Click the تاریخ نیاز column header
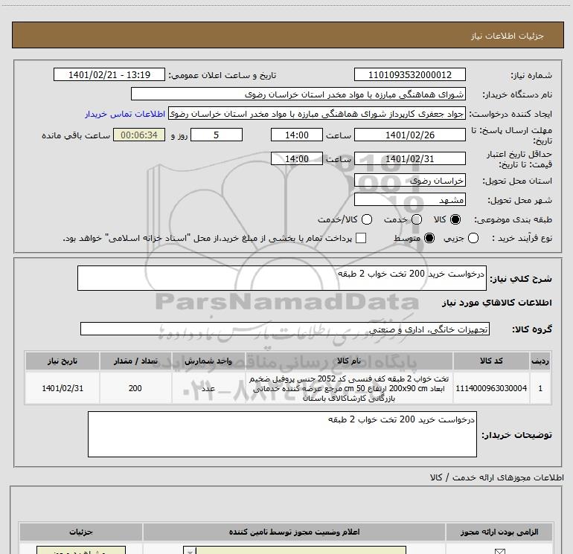The width and height of the screenshot is (573, 554). point(63,361)
